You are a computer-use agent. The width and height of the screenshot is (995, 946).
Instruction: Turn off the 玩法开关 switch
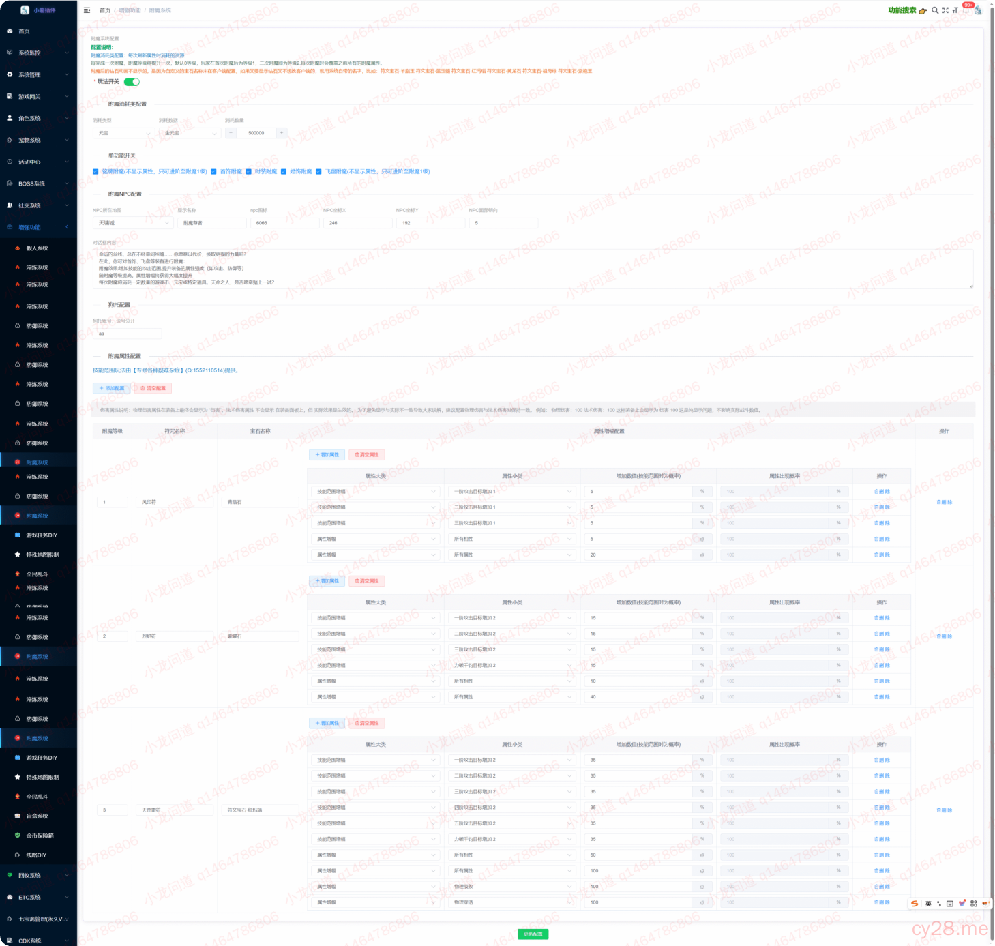pos(132,82)
